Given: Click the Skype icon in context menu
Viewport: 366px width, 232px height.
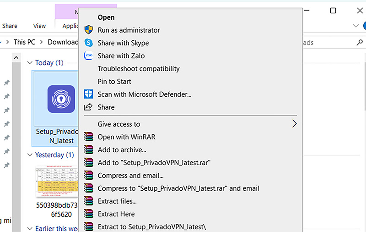Looking at the screenshot, I should click(x=88, y=43).
